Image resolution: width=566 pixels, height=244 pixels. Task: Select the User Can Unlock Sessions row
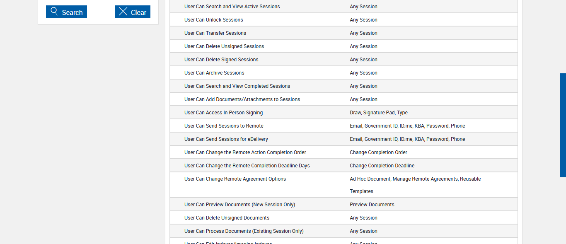tap(214, 20)
